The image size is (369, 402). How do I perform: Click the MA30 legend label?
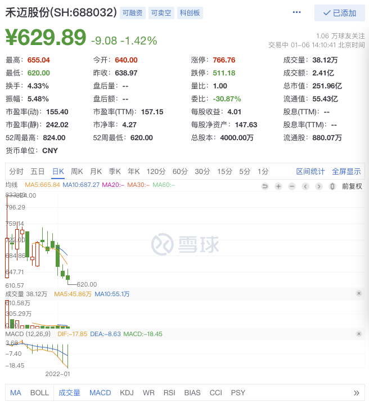pos(138,185)
